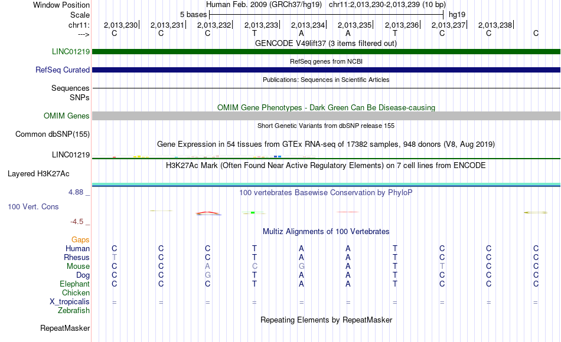Open Common dbSNP(155) track settings
This screenshot has width=561, height=342.
point(53,134)
